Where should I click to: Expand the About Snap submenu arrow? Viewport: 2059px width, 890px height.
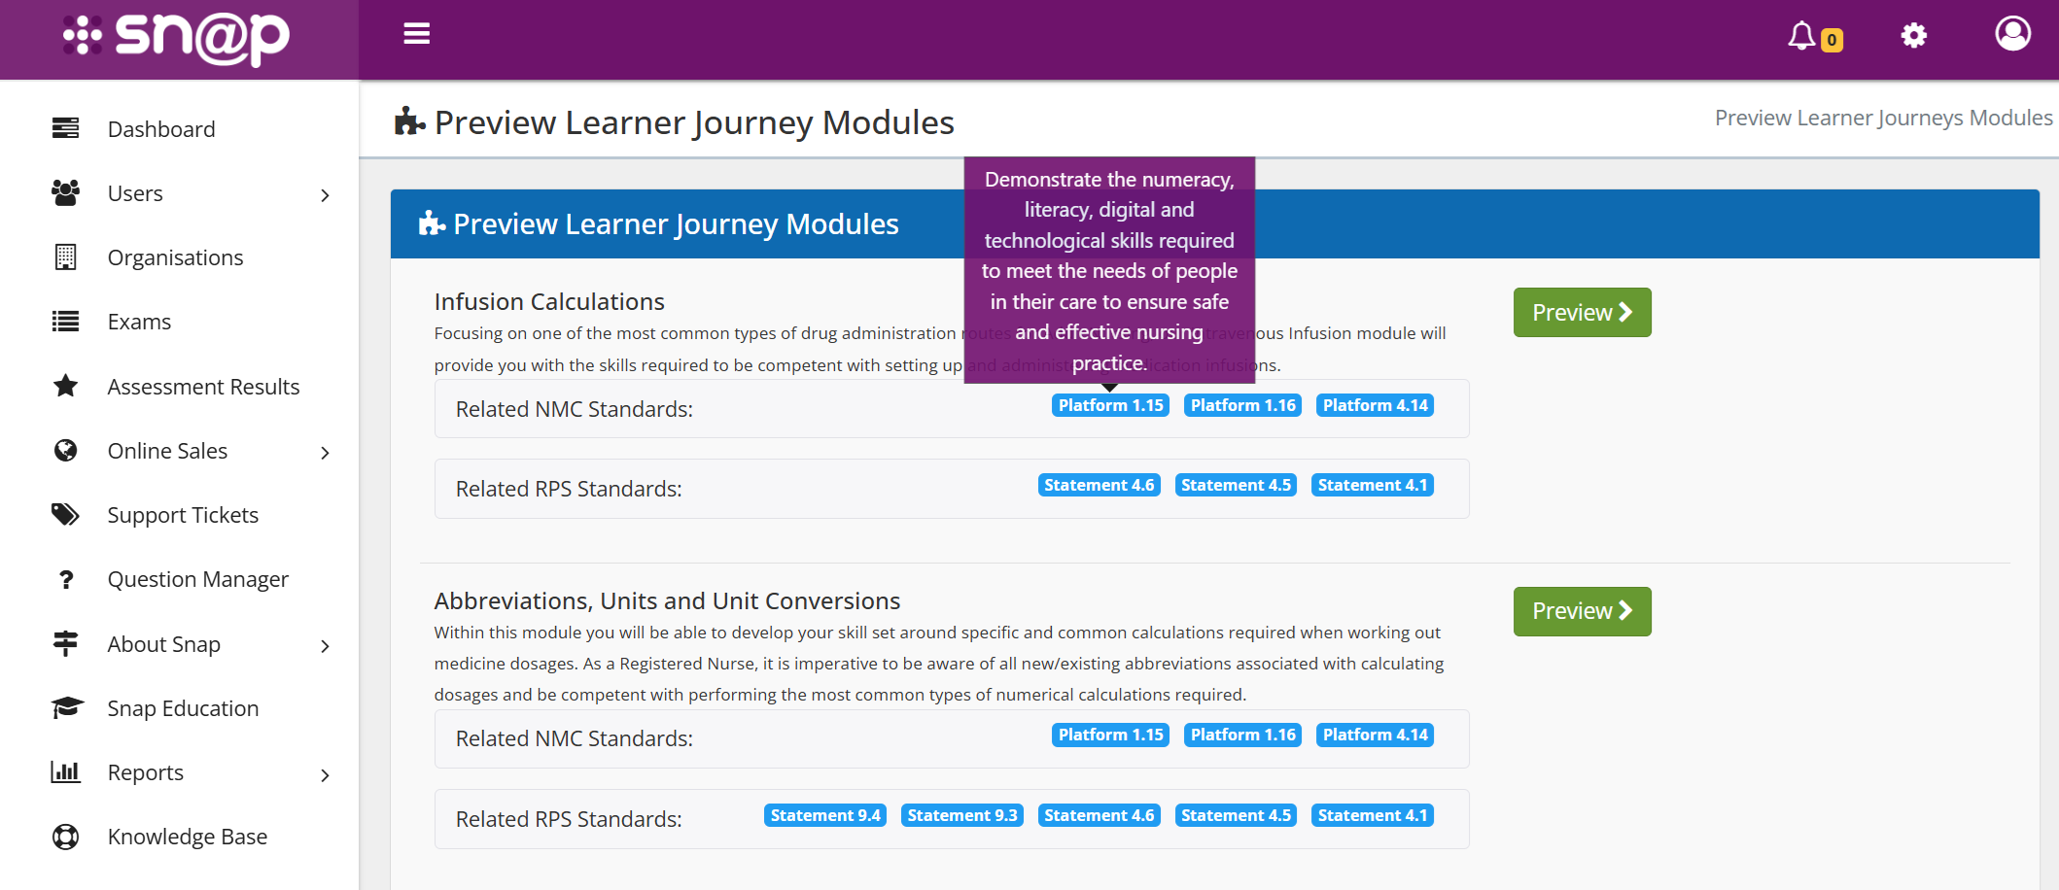point(325,646)
